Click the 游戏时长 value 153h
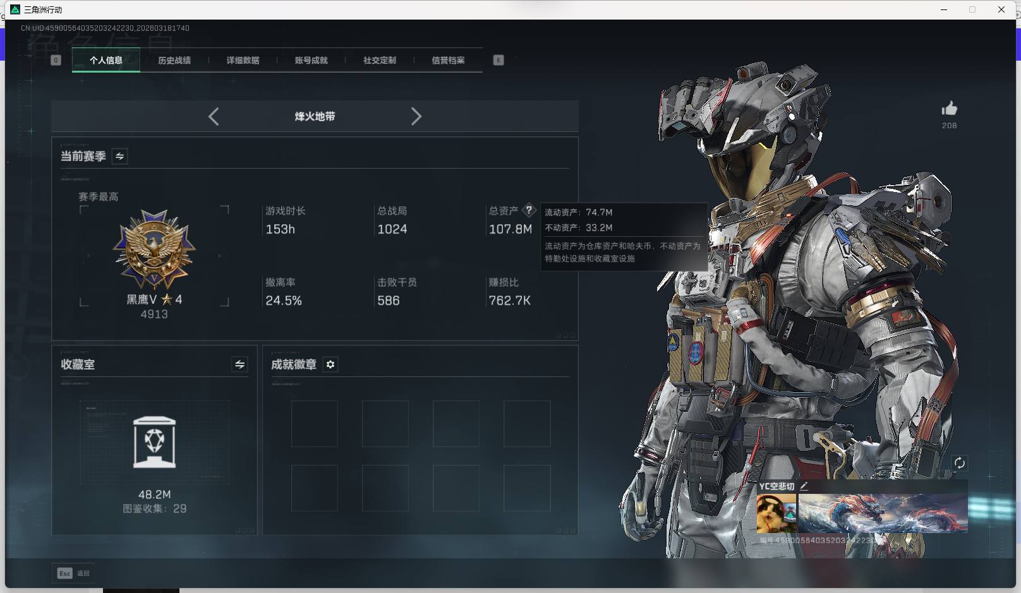This screenshot has width=1021, height=593. (280, 229)
